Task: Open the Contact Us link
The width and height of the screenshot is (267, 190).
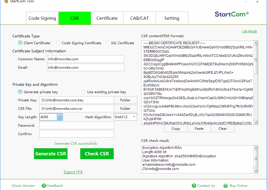Action: pos(206,186)
